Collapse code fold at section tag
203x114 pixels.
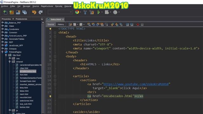tap(55, 80)
